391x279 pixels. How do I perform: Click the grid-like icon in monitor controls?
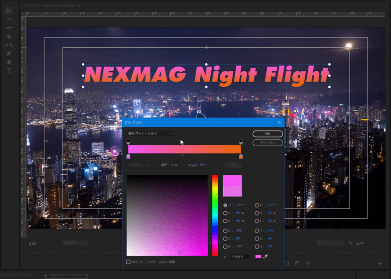coord(308,263)
